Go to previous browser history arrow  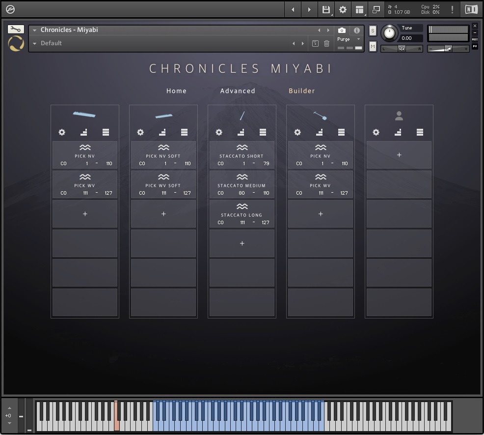(293, 9)
